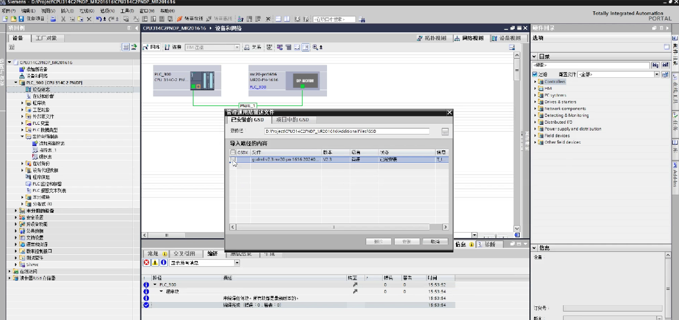Open the 在线(O) menu
The height and width of the screenshot is (320, 679).
[x=88, y=11]
